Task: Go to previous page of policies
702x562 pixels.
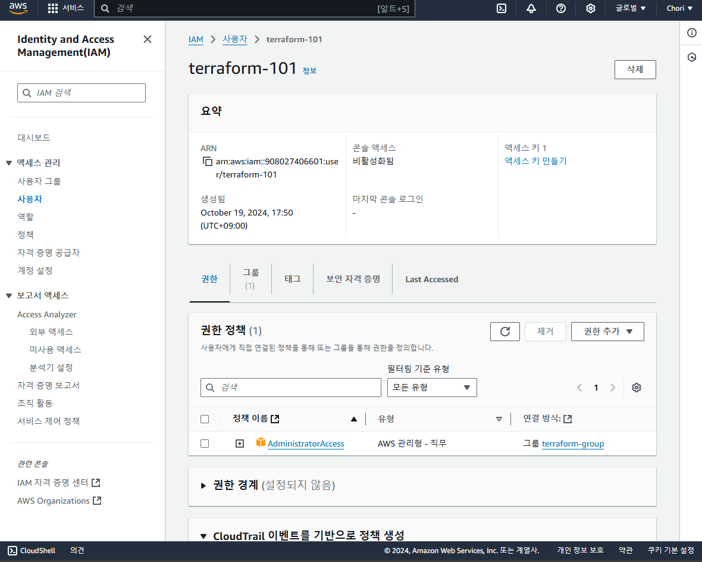Action: pos(579,388)
